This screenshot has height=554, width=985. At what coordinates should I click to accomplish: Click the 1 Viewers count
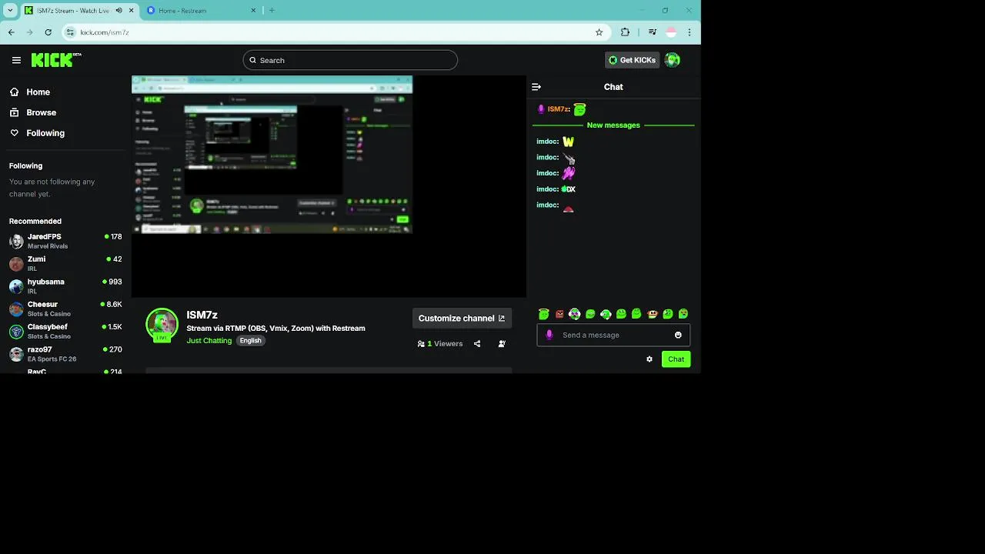(440, 344)
